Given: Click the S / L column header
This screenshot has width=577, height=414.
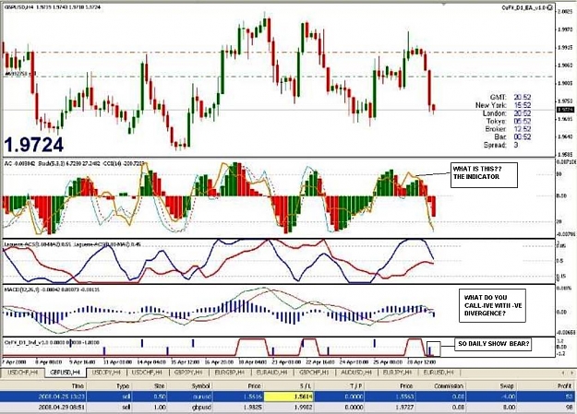Looking at the screenshot, I should [305, 385].
